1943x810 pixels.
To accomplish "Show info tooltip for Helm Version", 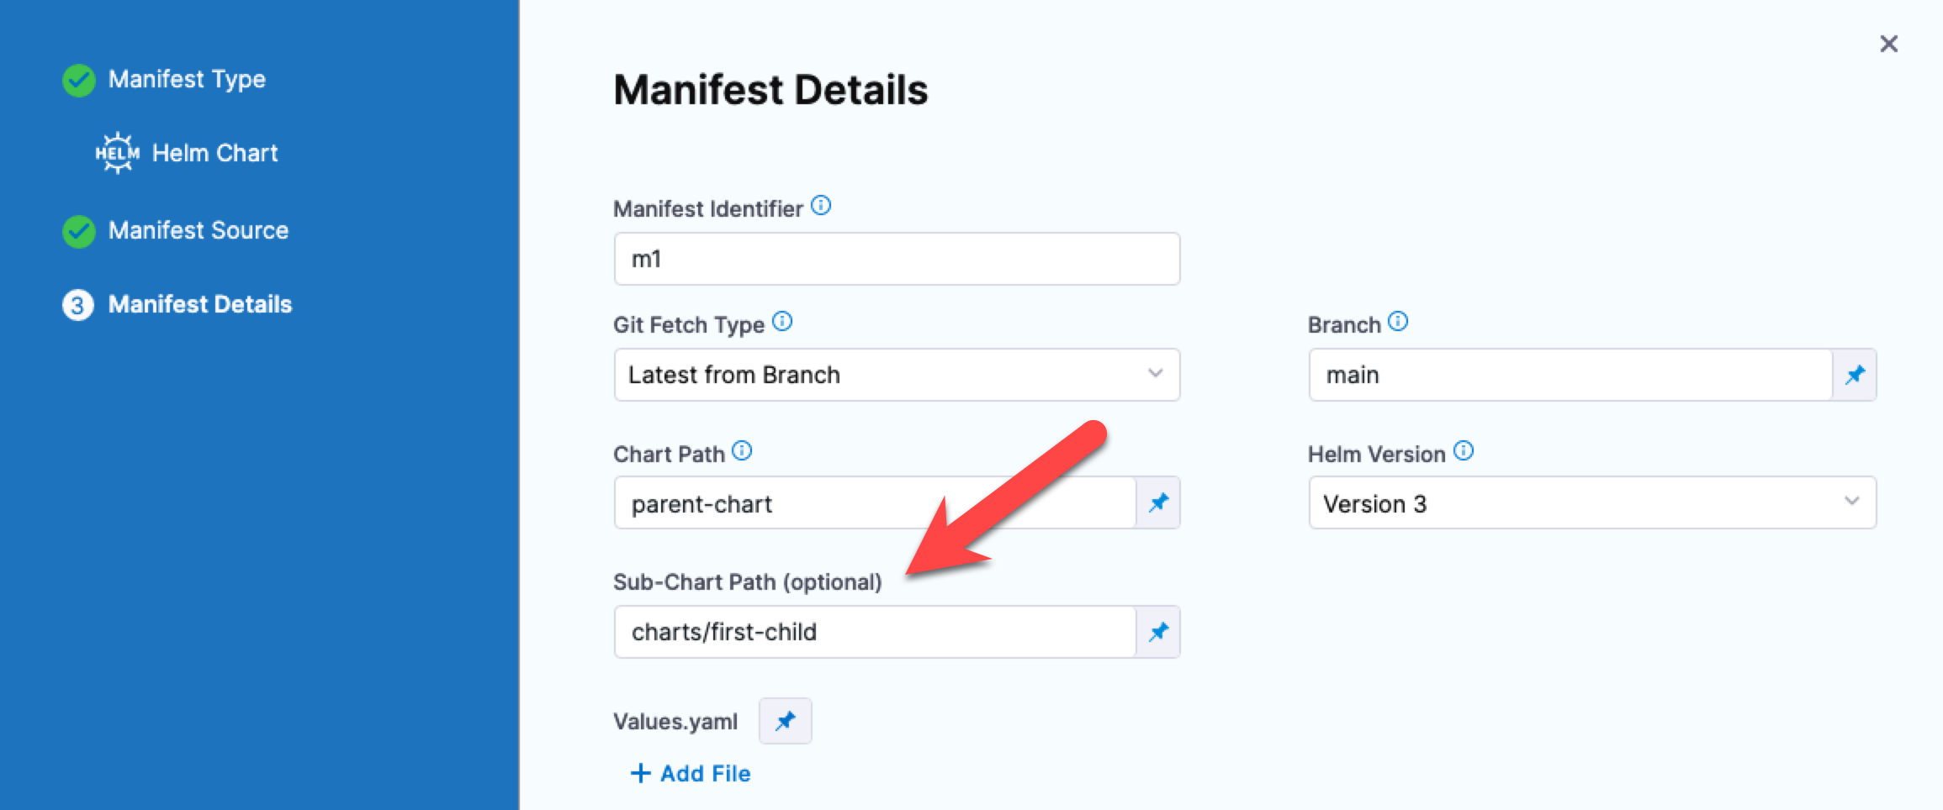I will (x=1464, y=451).
